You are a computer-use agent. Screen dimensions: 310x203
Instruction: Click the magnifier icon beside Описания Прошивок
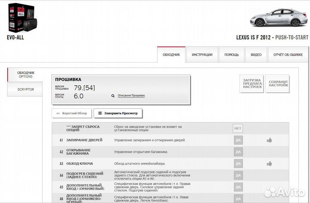113,96
